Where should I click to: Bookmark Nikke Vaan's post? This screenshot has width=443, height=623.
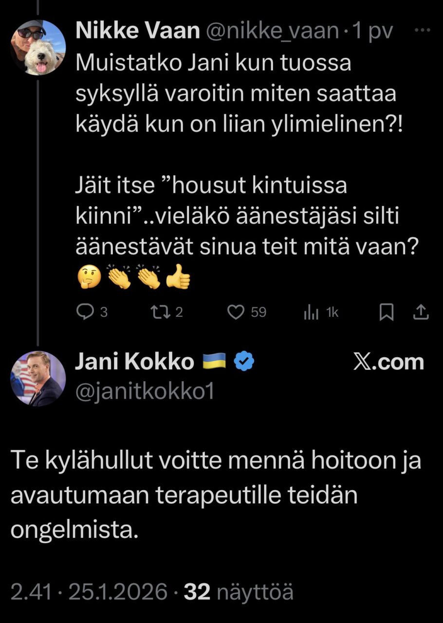(386, 312)
